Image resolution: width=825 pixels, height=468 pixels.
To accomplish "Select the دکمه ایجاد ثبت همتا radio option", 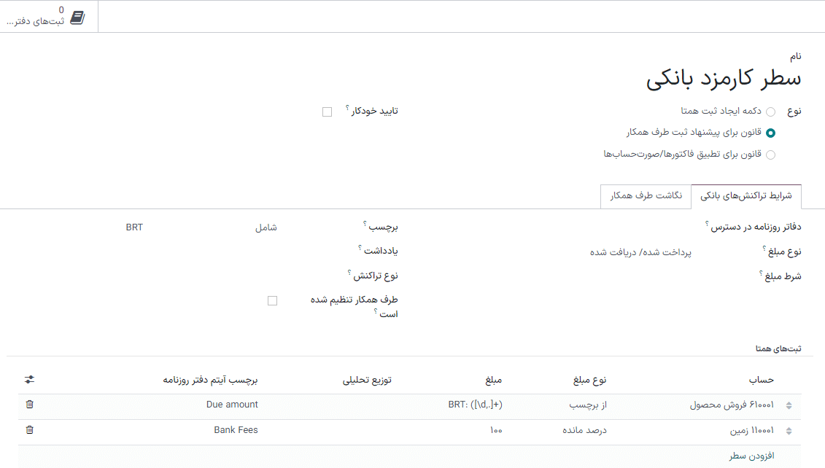I will [770, 111].
